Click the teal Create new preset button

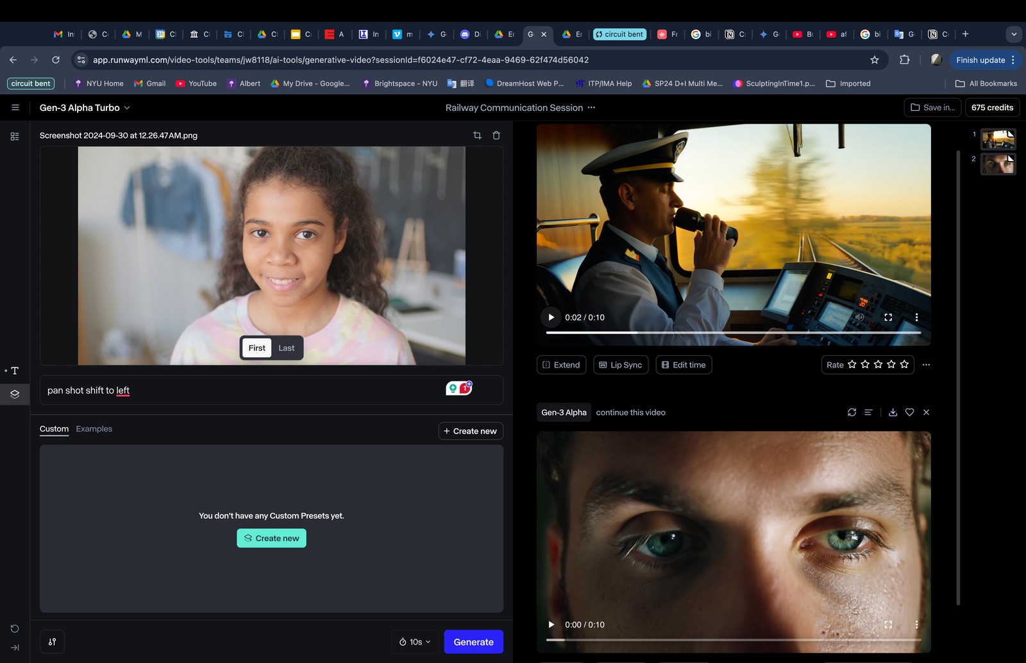tap(271, 538)
